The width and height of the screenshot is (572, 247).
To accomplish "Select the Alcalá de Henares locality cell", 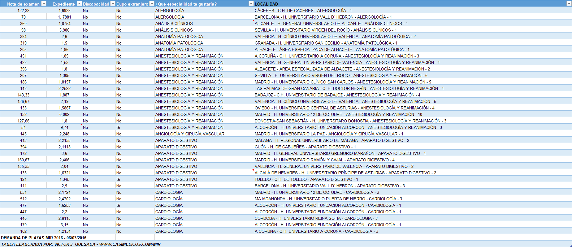I will click(413, 173).
